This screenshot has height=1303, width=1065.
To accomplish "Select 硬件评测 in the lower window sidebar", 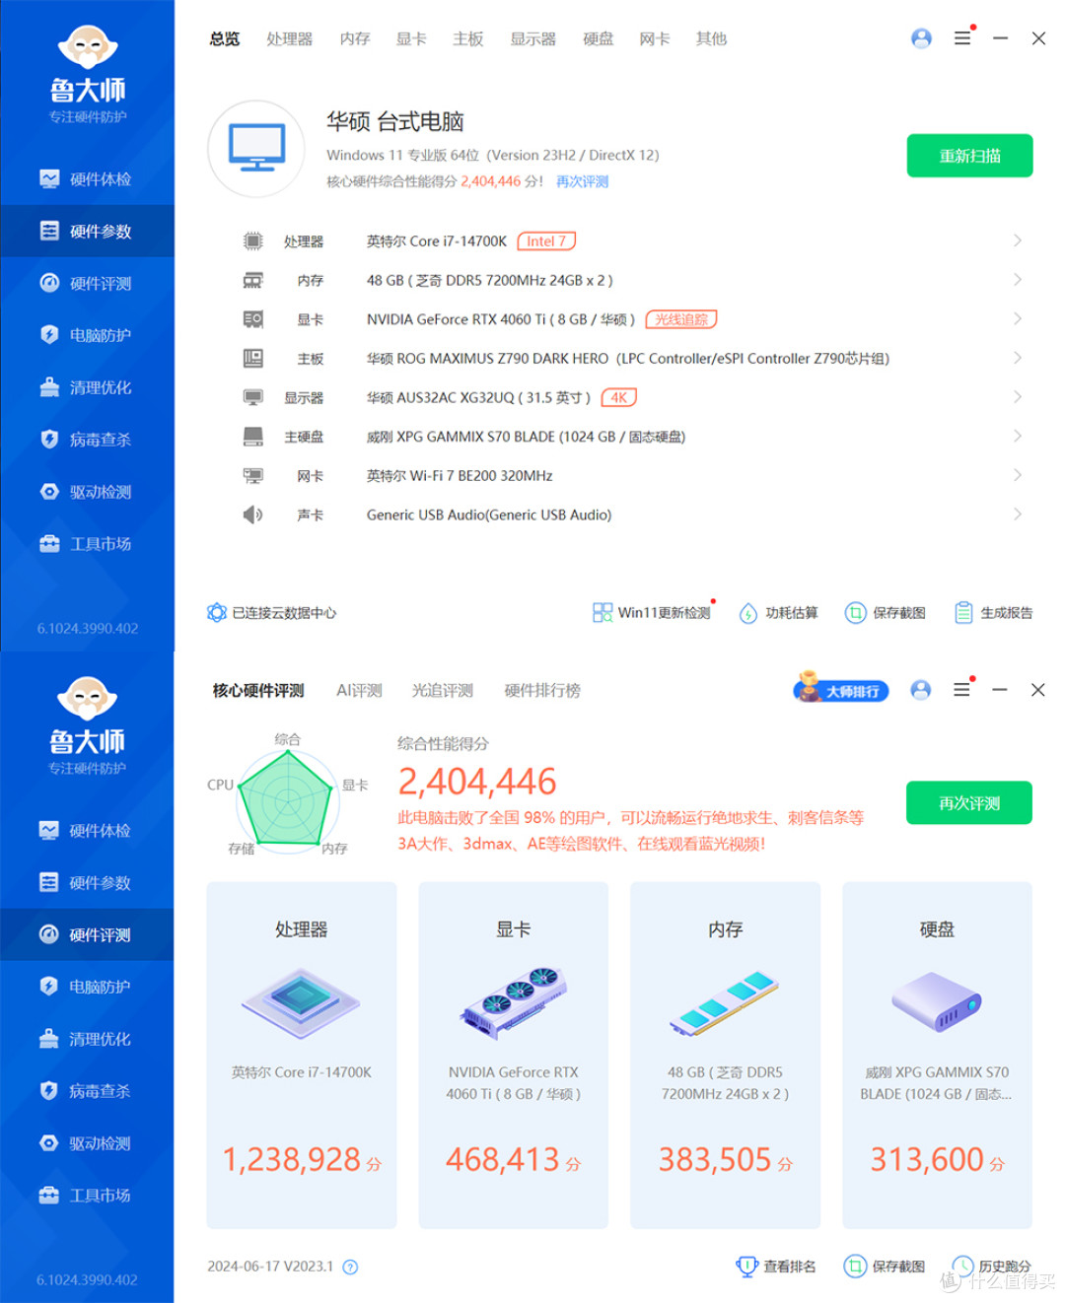I will pos(87,935).
